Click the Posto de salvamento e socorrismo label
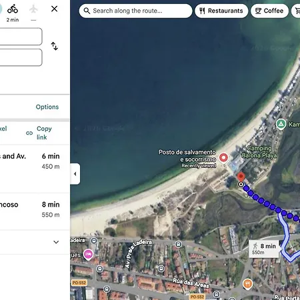The image size is (300, 300). point(187,159)
